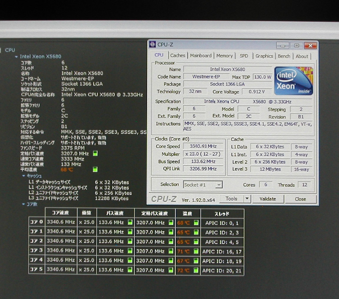Click the Intel Xeon inside logo
The image size is (339, 299).
(293, 81)
